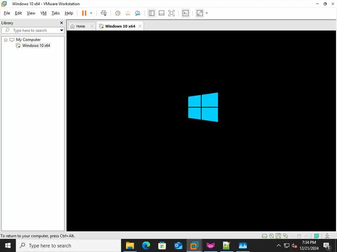Click the hard disk device status icon

[x=264, y=236]
